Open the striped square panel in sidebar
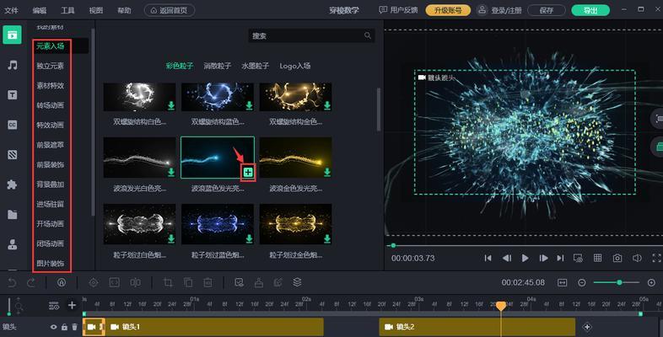Screen dimensions: 663x337 point(13,154)
